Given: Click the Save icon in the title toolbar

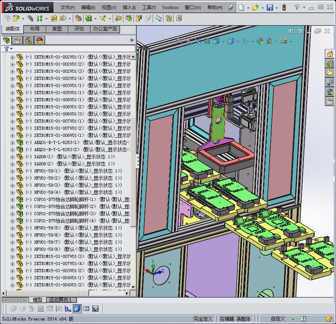Looking at the screenshot, I should pos(270,8).
